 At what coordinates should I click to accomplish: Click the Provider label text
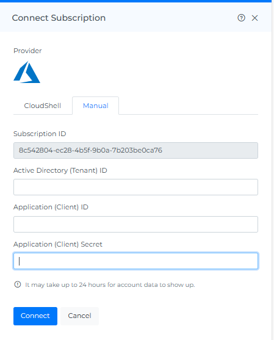tap(27, 51)
